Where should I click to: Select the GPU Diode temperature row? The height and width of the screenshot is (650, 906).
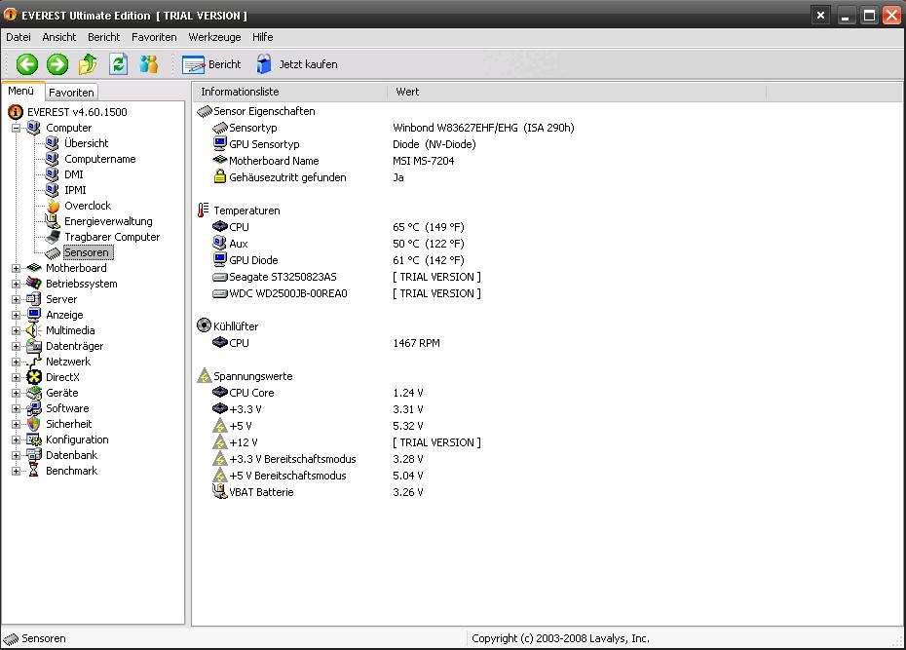point(339,260)
